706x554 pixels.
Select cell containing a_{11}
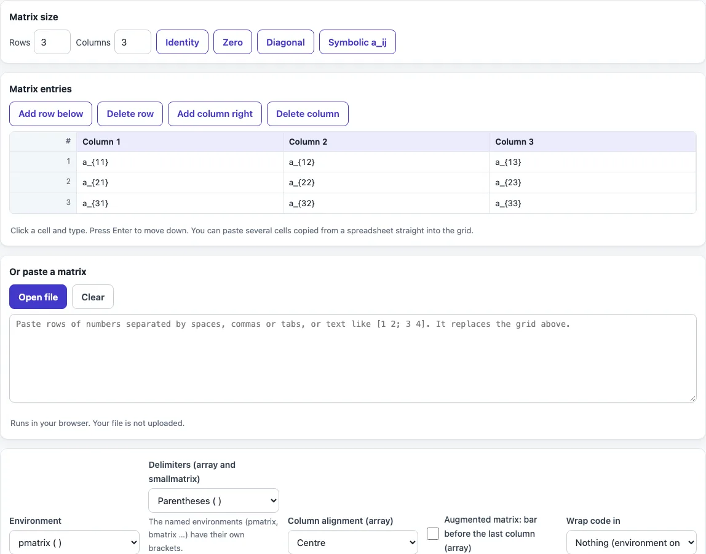pyautogui.click(x=180, y=163)
